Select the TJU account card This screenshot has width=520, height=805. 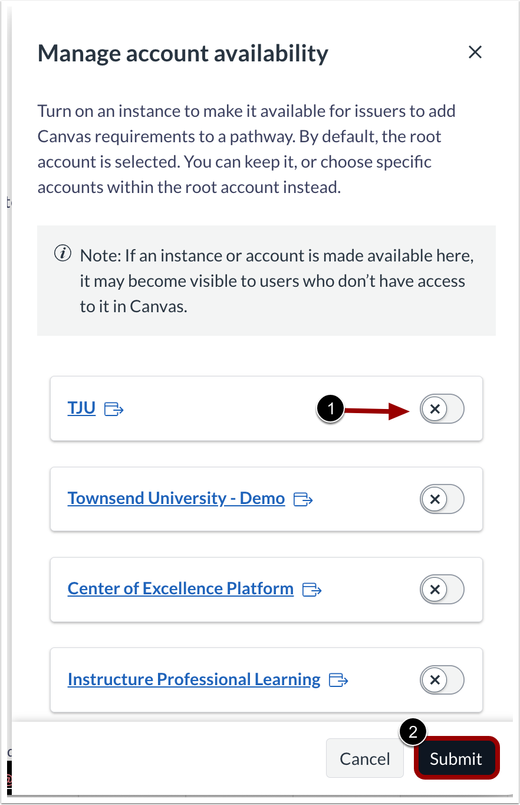(265, 409)
